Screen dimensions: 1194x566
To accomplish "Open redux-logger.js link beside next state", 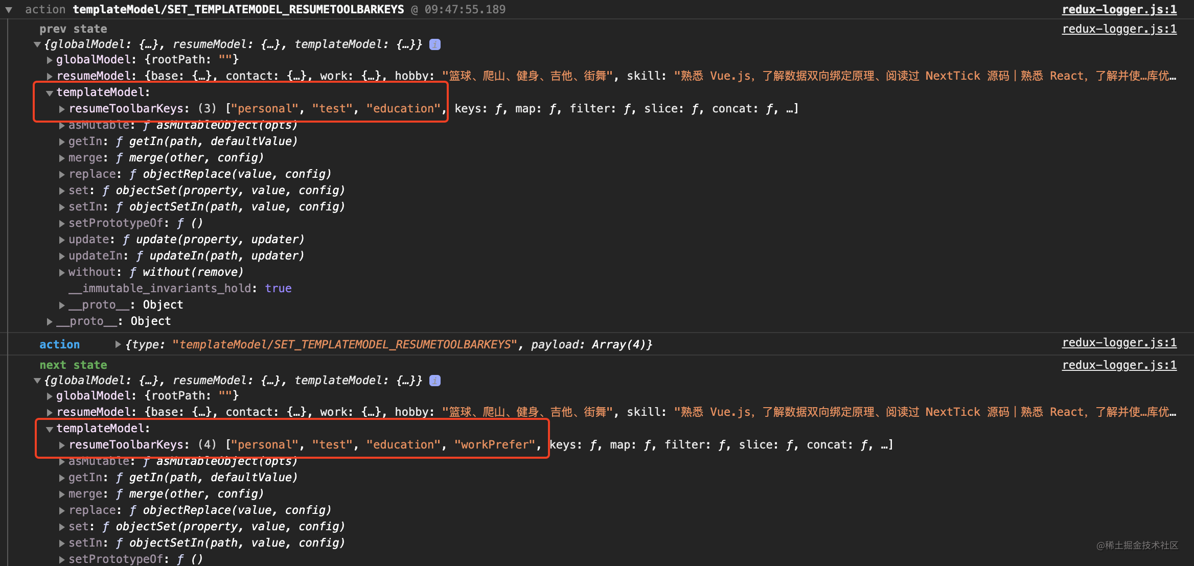I will (x=1119, y=365).
